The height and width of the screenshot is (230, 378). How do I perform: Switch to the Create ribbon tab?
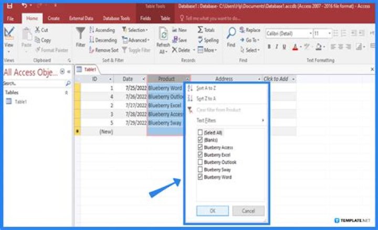[x=54, y=18]
